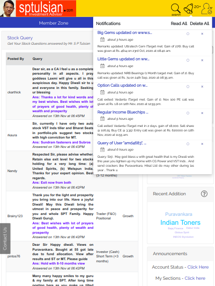Click Growth cell in pintos76 row
Screen dimensions: 215x286
(x=128, y=256)
